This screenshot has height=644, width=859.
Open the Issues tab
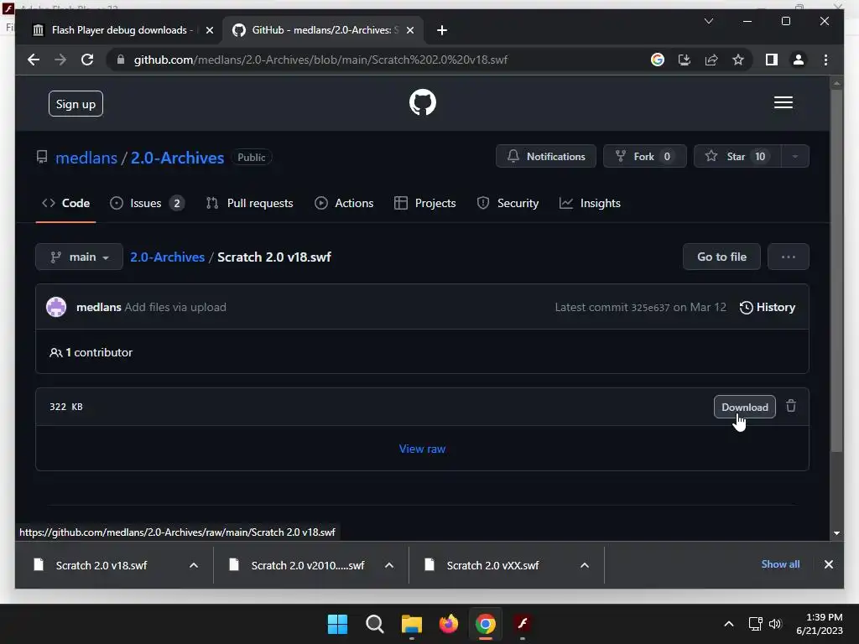147,203
